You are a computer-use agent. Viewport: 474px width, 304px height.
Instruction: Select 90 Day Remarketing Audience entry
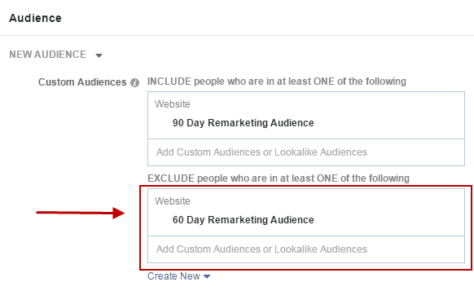[243, 123]
